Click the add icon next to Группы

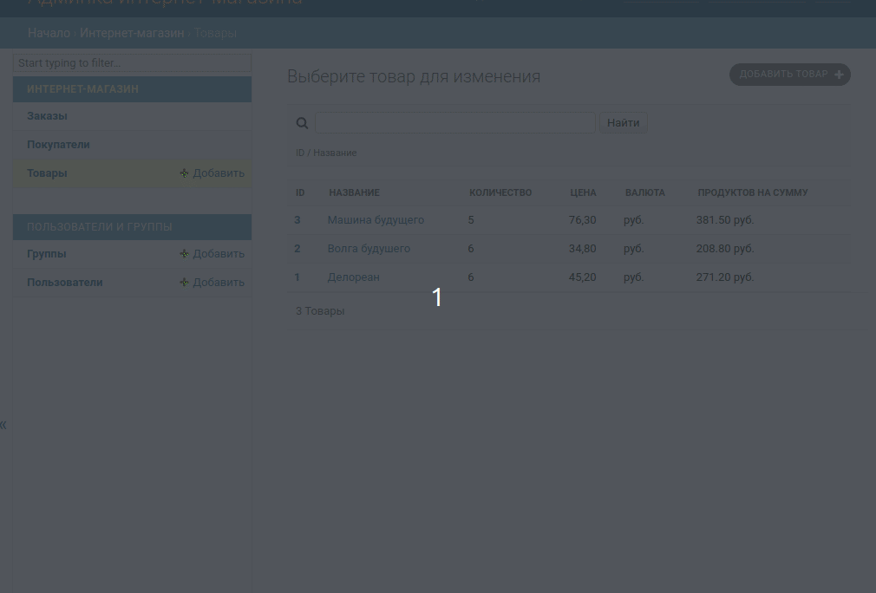pyautogui.click(x=184, y=253)
